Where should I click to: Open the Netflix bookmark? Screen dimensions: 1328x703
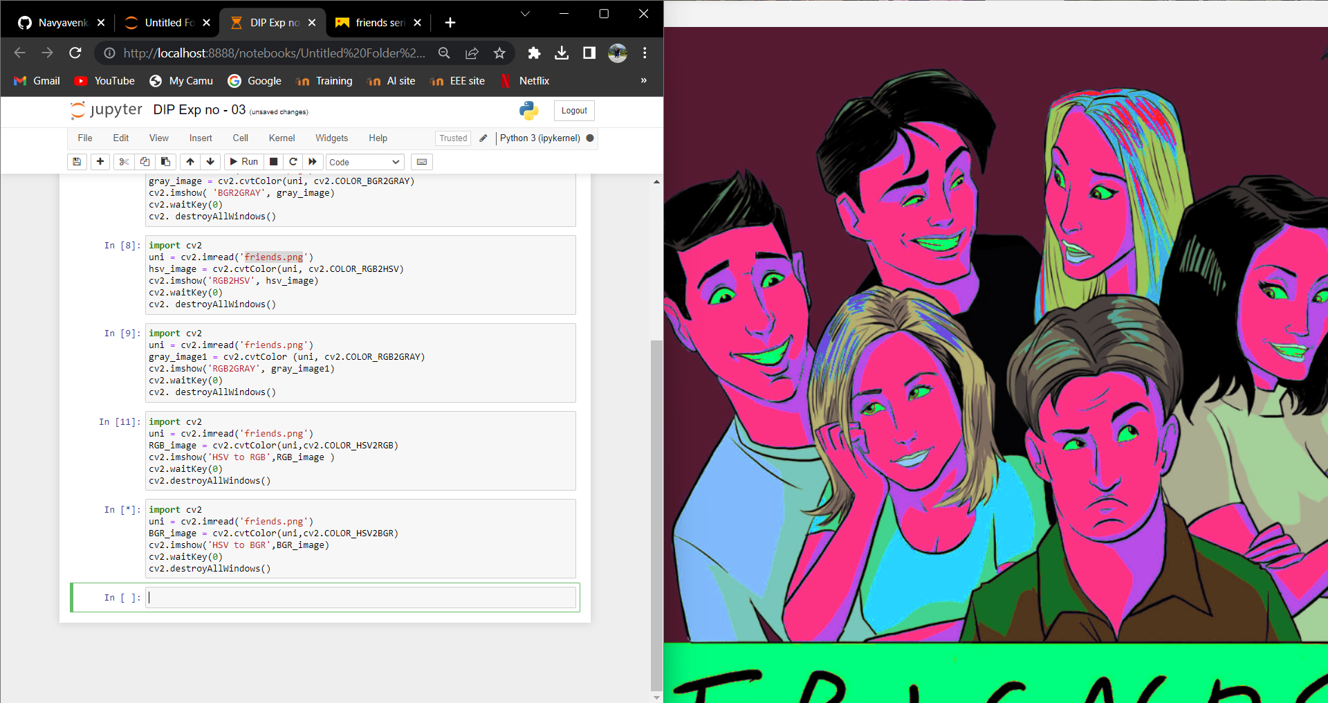[524, 81]
